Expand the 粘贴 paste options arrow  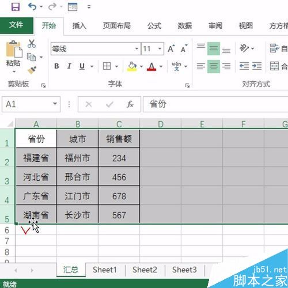click(x=14, y=72)
